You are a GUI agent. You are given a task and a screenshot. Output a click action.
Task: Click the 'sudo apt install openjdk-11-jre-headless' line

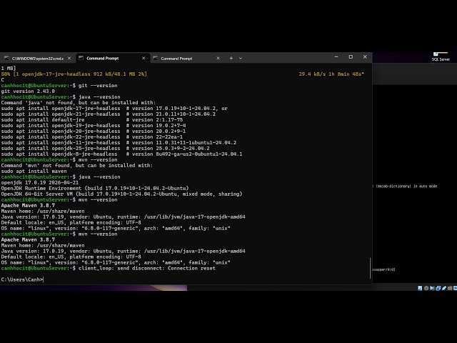119,143
